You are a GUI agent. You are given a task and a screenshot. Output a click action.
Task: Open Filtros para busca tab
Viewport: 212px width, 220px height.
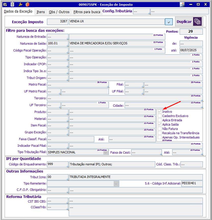[87, 12]
